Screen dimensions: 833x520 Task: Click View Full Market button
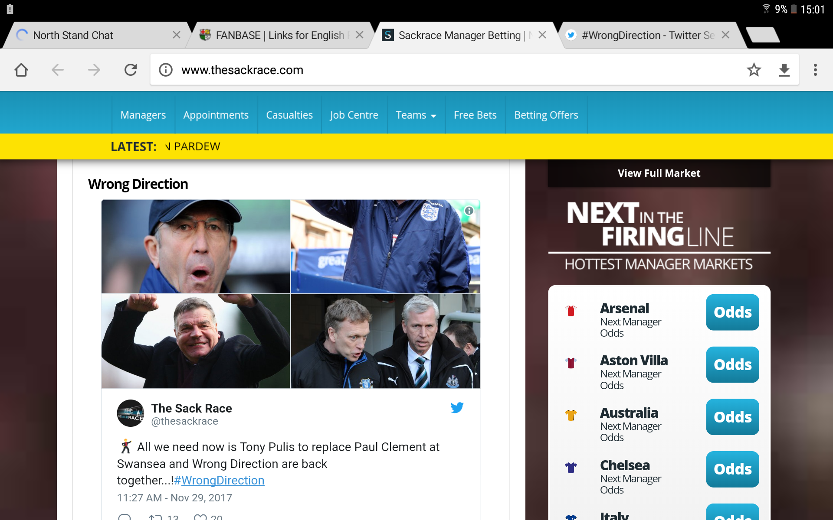(659, 173)
